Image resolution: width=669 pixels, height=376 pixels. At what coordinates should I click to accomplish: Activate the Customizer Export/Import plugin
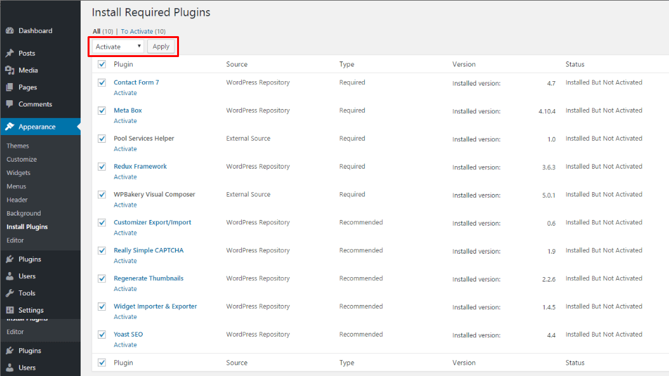click(125, 233)
